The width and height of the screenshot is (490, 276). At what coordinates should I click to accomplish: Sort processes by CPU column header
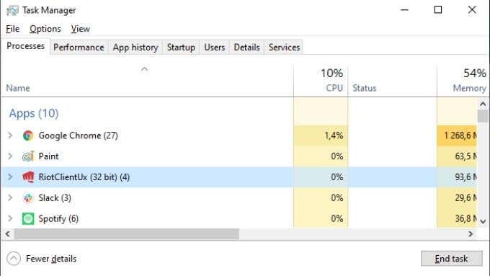pos(321,81)
